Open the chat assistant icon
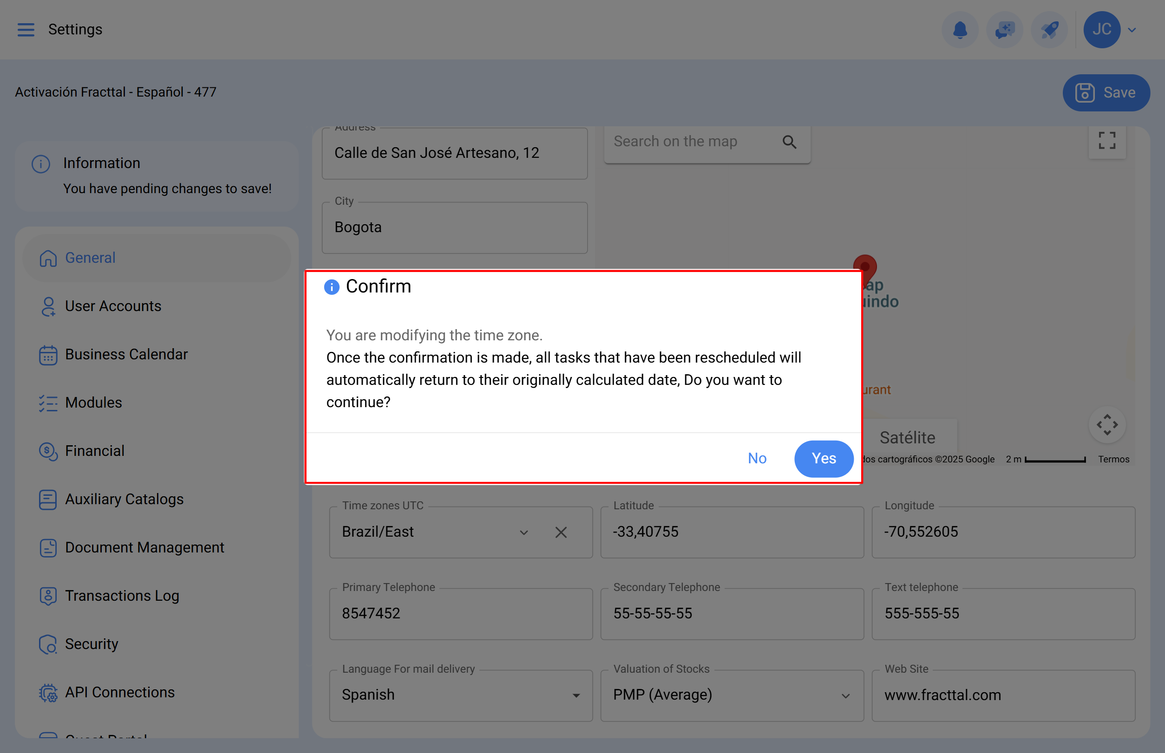This screenshot has height=753, width=1165. 1005,29
